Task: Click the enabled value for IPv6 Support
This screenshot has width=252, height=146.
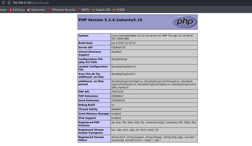Action: pyautogui.click(x=116, y=118)
